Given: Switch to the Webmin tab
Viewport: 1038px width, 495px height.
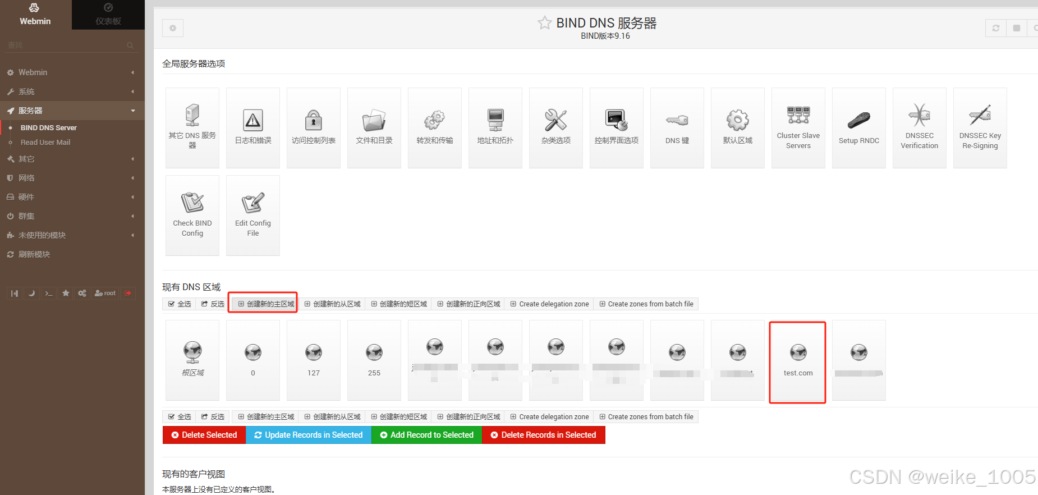Looking at the screenshot, I should coord(35,15).
